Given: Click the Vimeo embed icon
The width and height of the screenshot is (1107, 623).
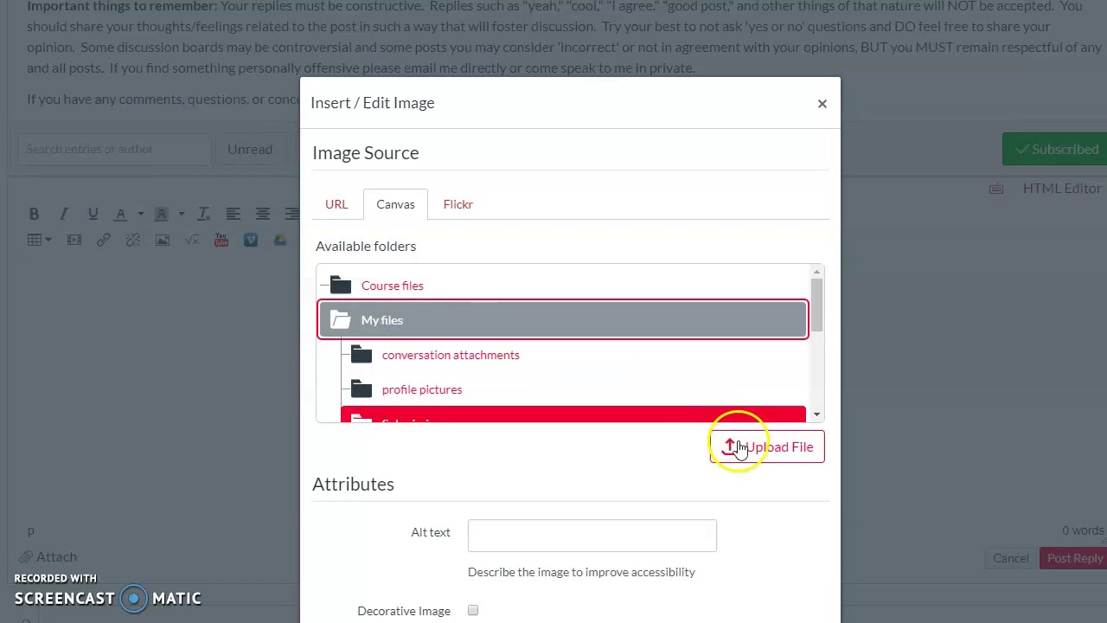Looking at the screenshot, I should [251, 240].
